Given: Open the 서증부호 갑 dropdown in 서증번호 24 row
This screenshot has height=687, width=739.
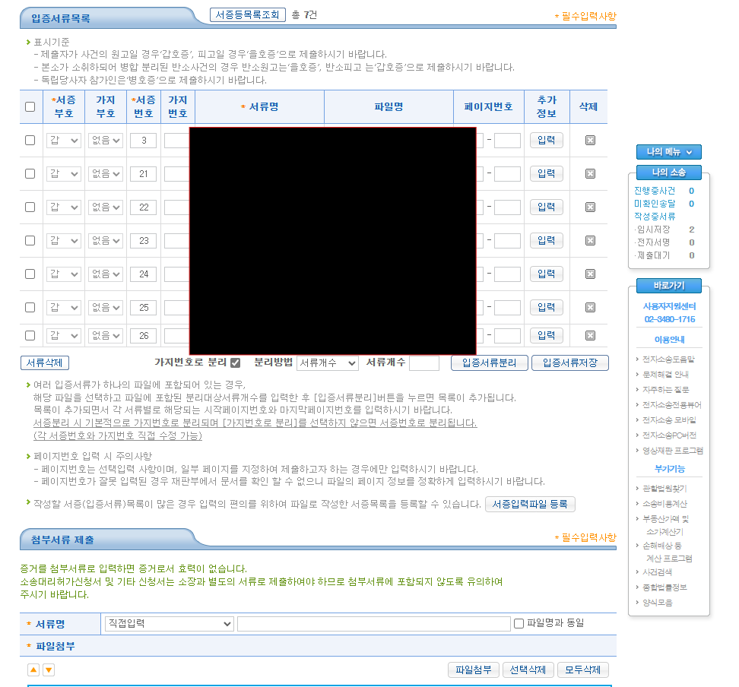Looking at the screenshot, I should coord(64,274).
